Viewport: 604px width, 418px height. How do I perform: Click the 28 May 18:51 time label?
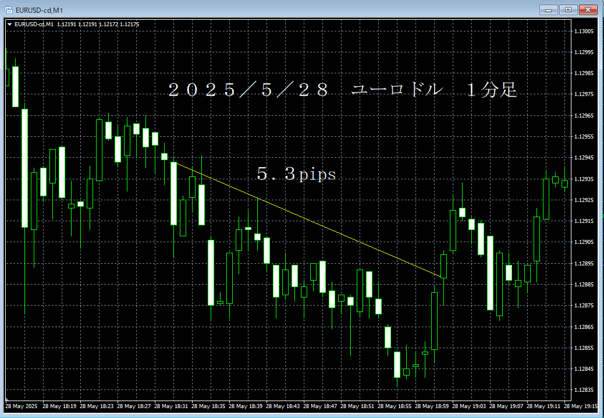point(357,406)
